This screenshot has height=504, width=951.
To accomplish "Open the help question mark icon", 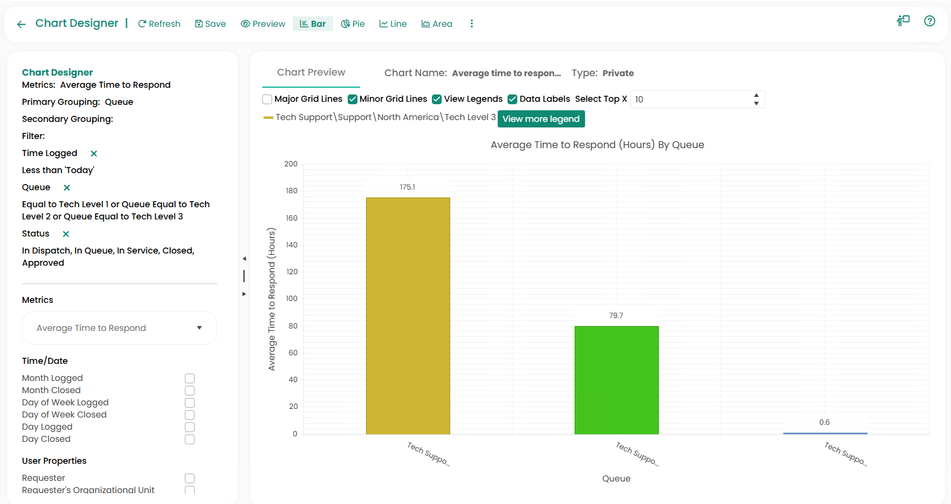I will 929,21.
